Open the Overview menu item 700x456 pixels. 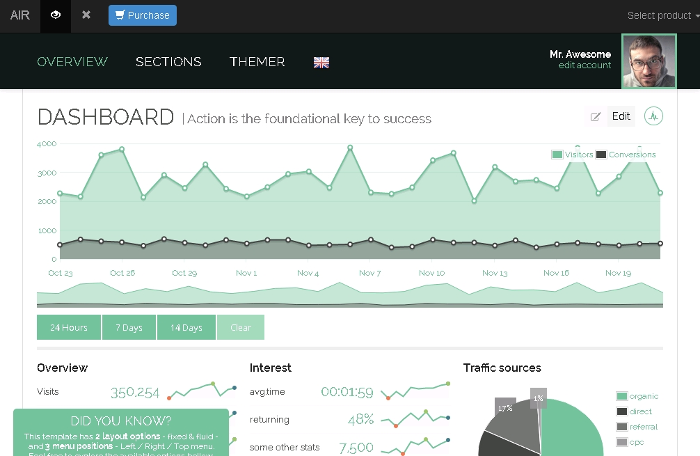coord(72,62)
